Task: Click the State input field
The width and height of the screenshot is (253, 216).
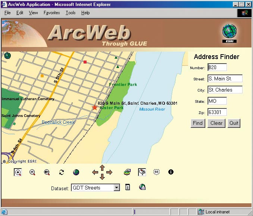Action: point(217,101)
